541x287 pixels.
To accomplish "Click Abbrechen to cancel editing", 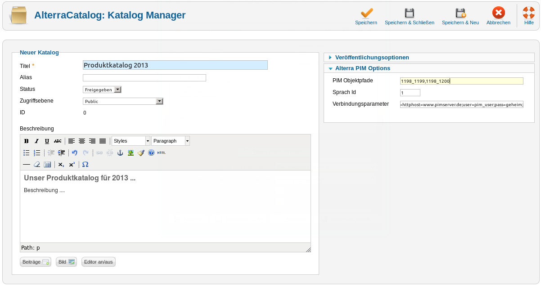I will click(498, 13).
